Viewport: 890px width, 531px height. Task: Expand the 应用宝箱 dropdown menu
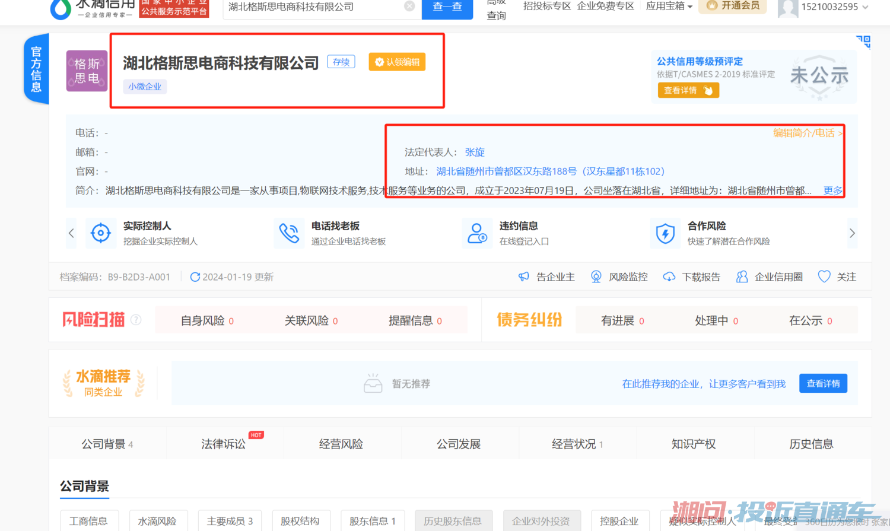click(669, 6)
